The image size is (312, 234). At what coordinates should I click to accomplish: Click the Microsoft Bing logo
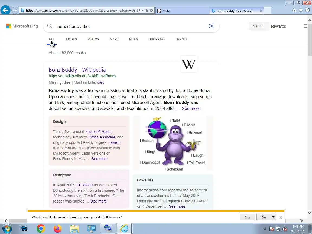coord(22,26)
